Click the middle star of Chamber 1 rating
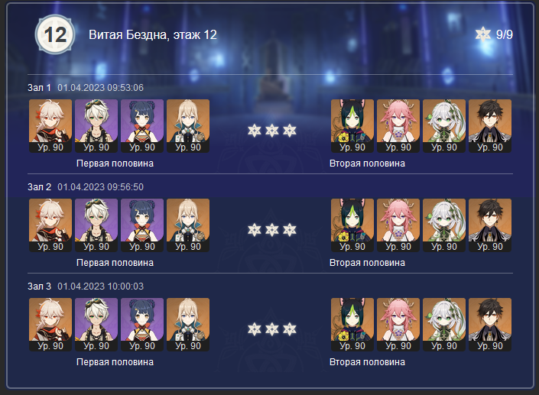The image size is (539, 395). [272, 131]
